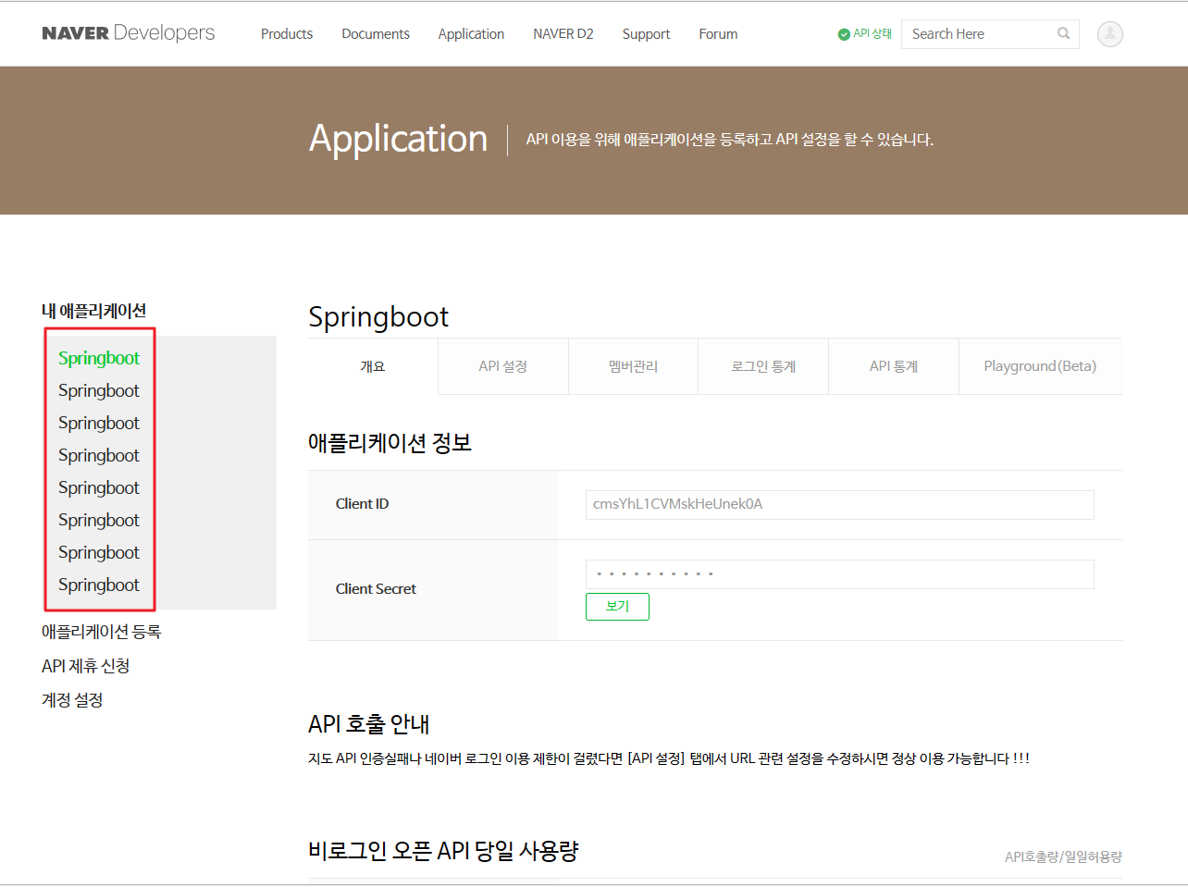Screen dimensions: 1188x887
Task: Open the user profile avatar icon
Action: pos(1109,34)
